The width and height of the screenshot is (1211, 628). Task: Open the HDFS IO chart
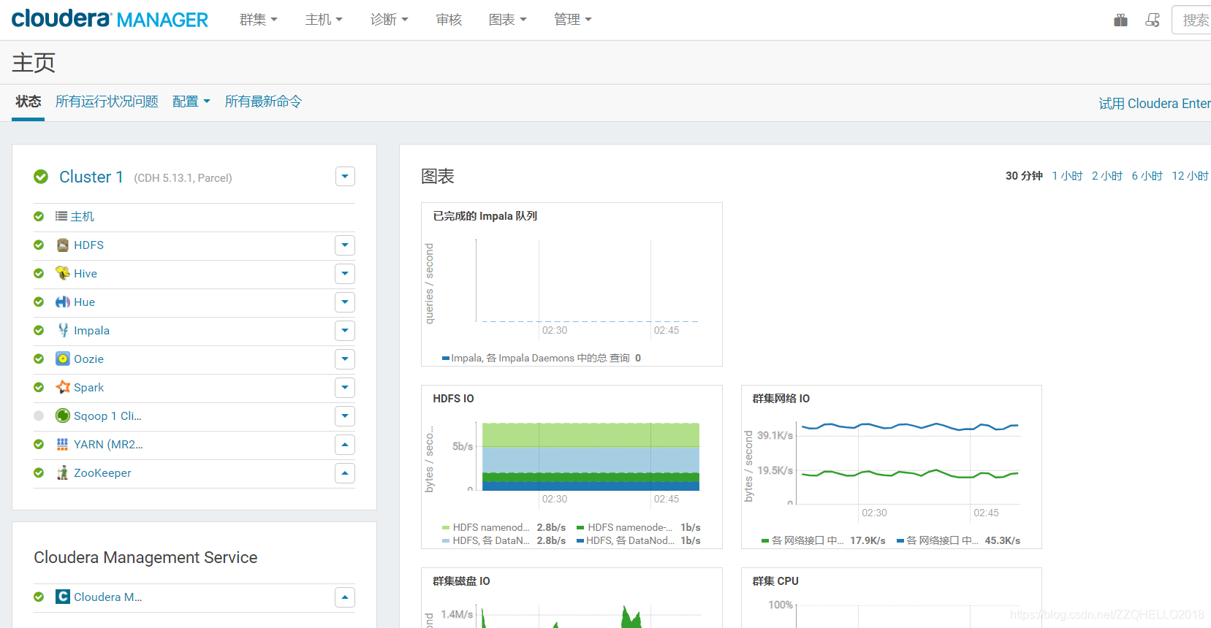[572, 467]
